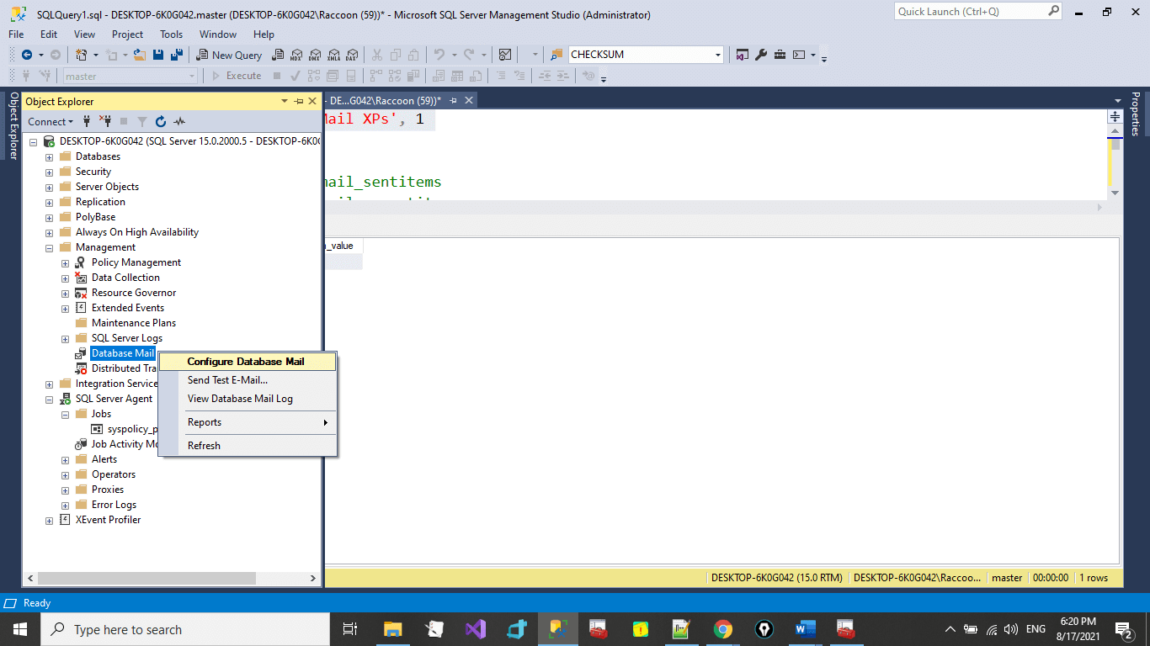Expand the Databases tree node
The width and height of the screenshot is (1150, 646).
coord(49,156)
